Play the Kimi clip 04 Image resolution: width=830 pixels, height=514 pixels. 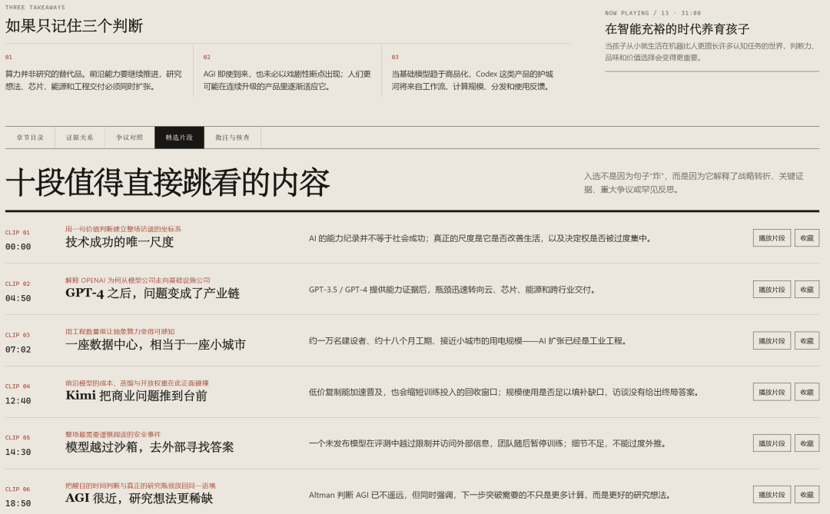click(x=772, y=393)
